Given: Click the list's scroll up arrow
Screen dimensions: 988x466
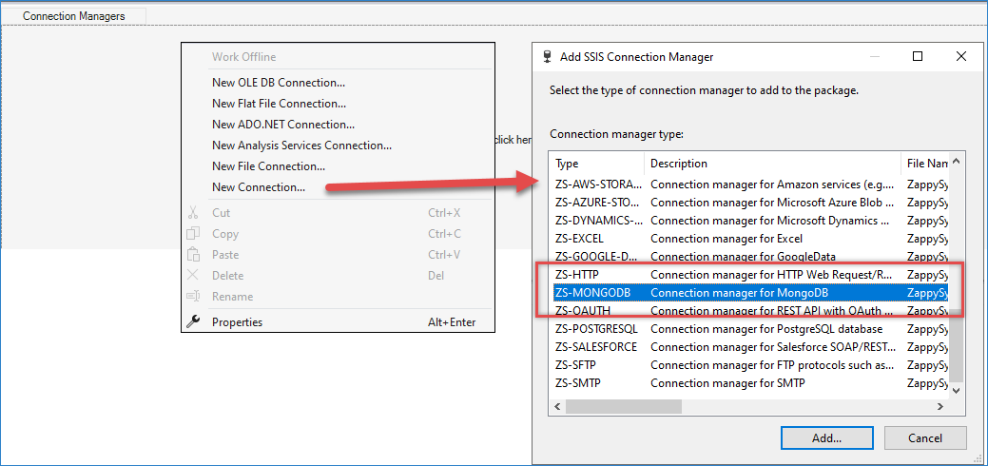Looking at the screenshot, I should click(x=956, y=161).
